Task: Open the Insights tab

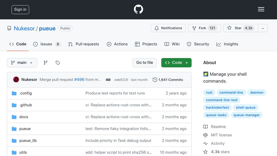Action: tap(227, 44)
